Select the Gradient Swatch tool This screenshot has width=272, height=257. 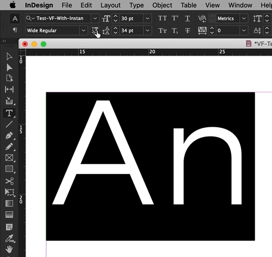tap(9, 203)
